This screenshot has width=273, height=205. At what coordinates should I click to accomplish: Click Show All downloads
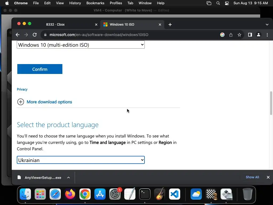pos(252,177)
